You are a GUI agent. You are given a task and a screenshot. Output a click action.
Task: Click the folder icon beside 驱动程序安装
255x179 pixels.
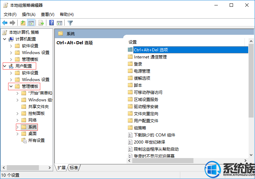[130, 106]
